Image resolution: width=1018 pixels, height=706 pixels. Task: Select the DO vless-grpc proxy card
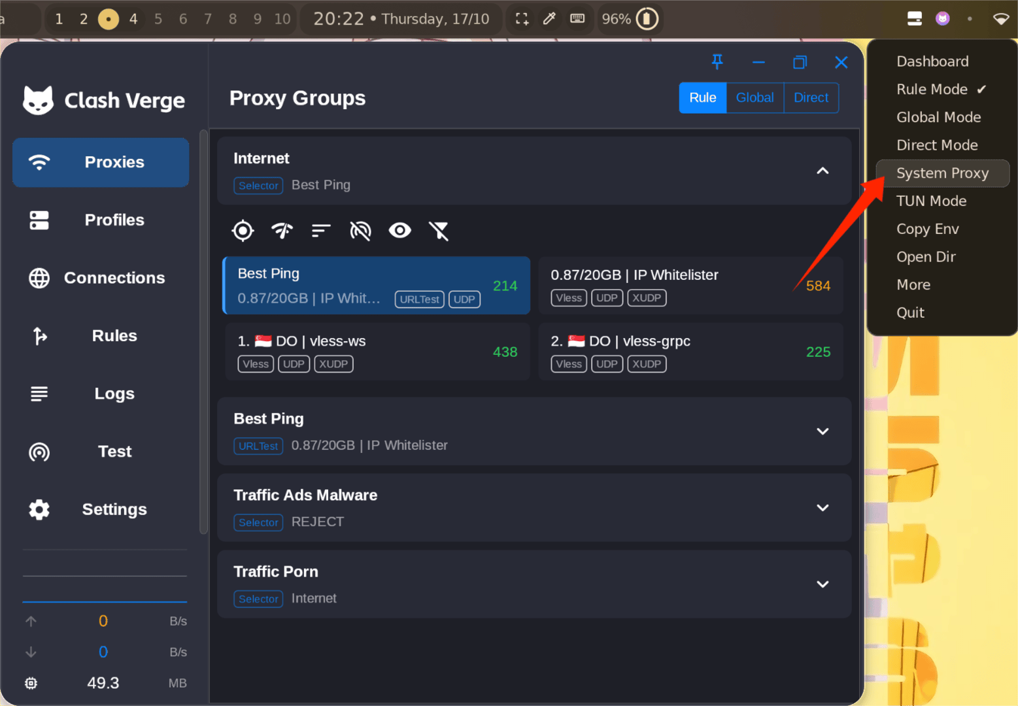[691, 352]
